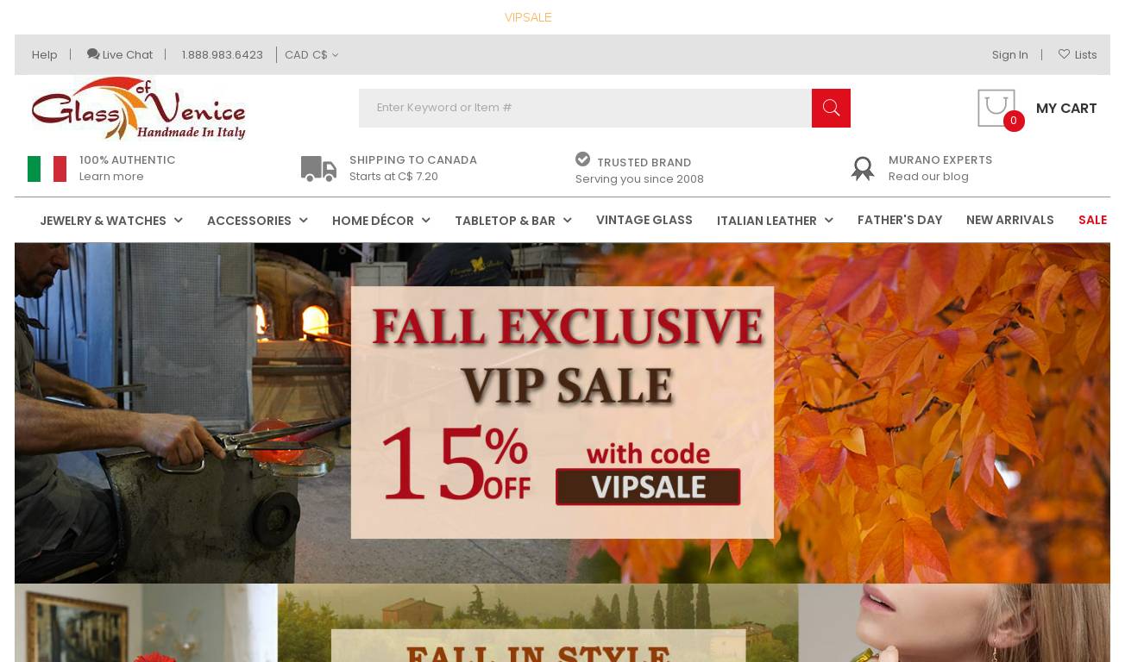Expand the Tabletop & Bar menu

point(513,221)
